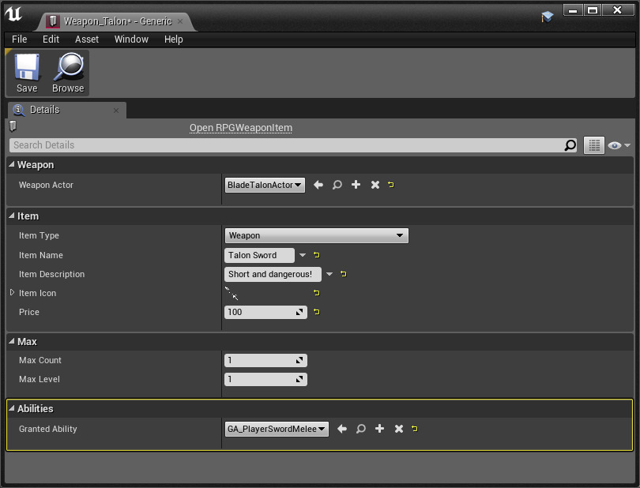640x488 pixels.
Task: Clear the Granted Ability reference
Action: tap(399, 429)
